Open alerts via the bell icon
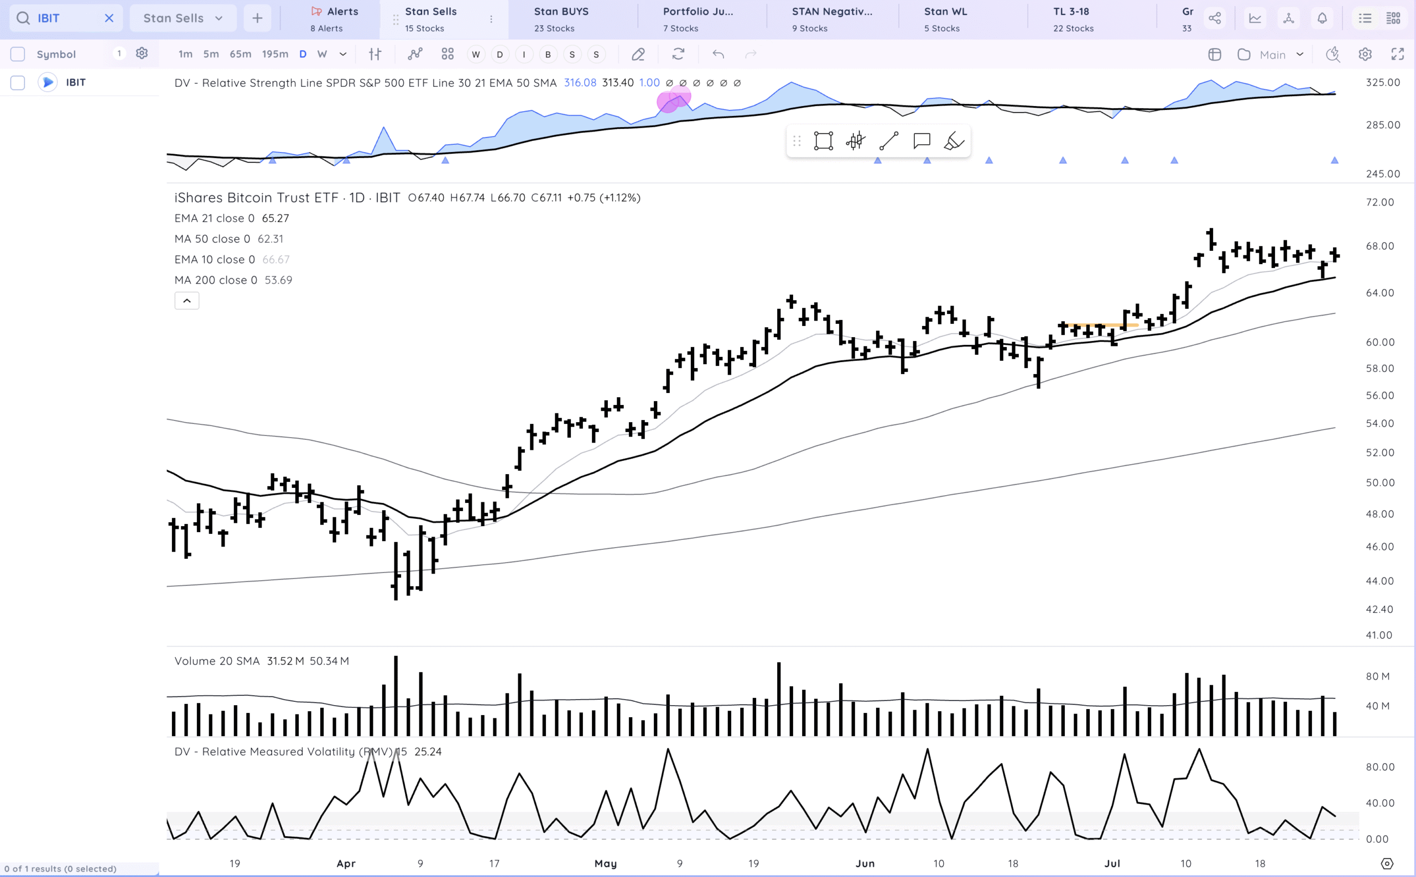1416x877 pixels. point(1322,18)
